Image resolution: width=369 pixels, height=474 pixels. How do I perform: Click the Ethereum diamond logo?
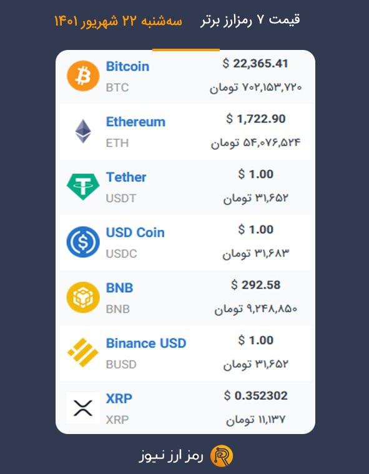tap(83, 131)
